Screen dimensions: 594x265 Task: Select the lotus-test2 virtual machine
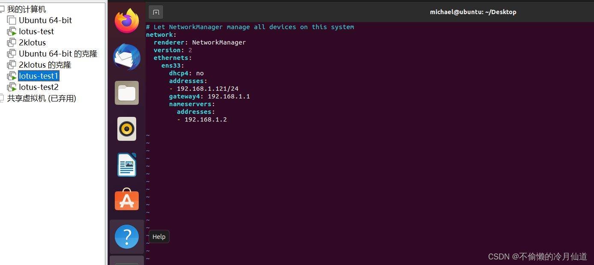pos(39,87)
